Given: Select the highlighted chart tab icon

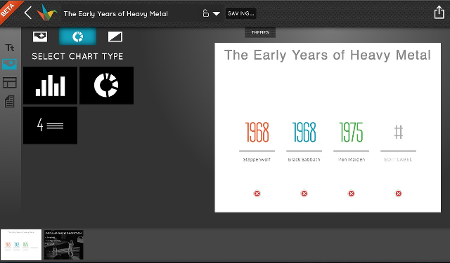Looking at the screenshot, I should pos(77,36).
